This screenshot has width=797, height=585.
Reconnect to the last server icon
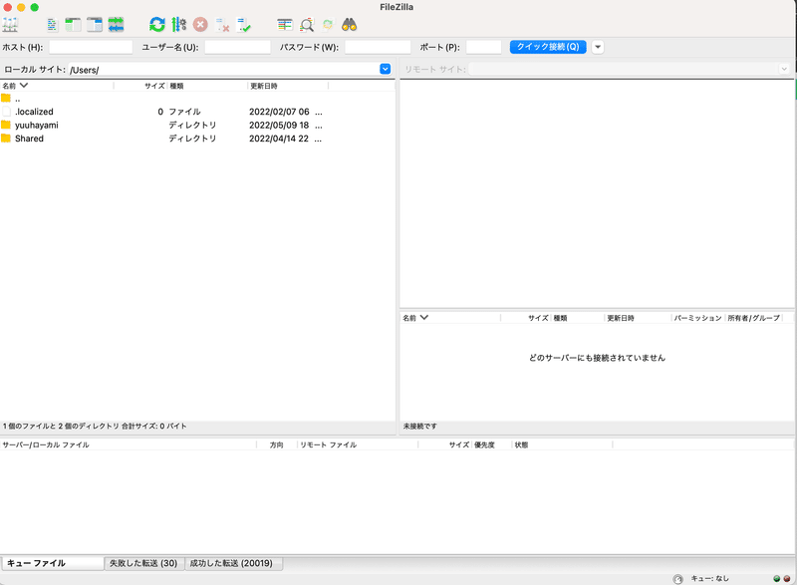pyautogui.click(x=244, y=24)
